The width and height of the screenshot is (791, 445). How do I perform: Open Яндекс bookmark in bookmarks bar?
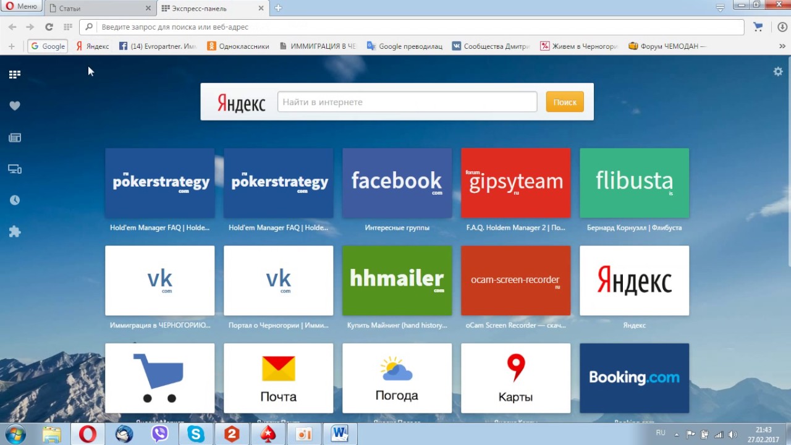[x=92, y=46]
